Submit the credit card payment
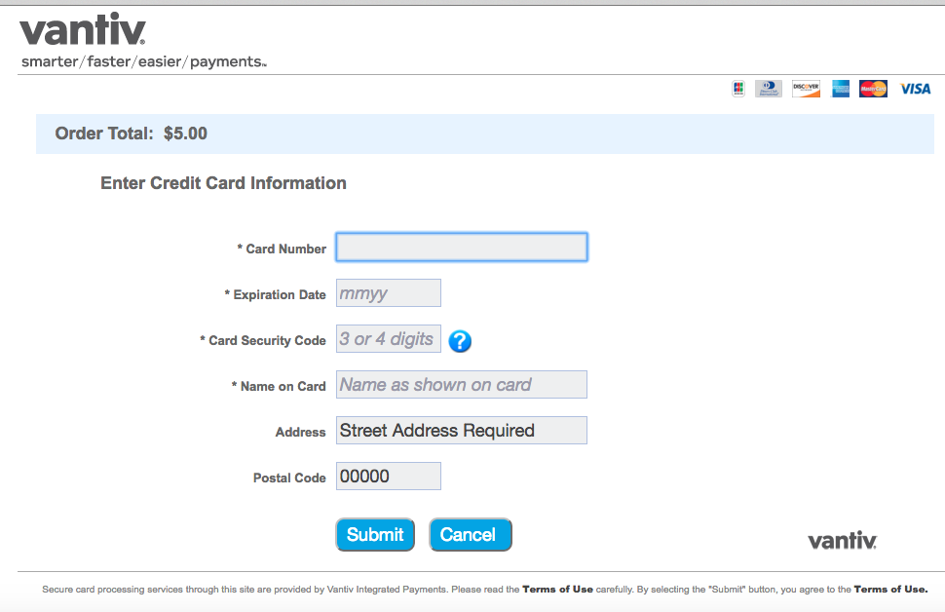This screenshot has height=612, width=945. pyautogui.click(x=375, y=535)
